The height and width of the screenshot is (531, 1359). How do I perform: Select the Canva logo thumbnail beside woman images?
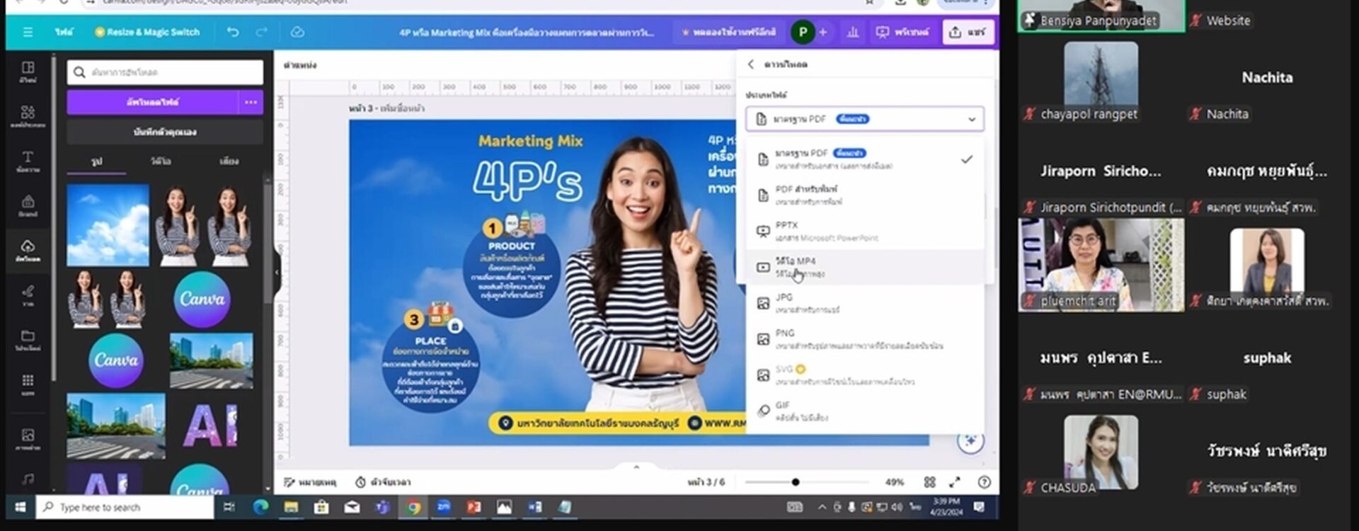tap(201, 299)
